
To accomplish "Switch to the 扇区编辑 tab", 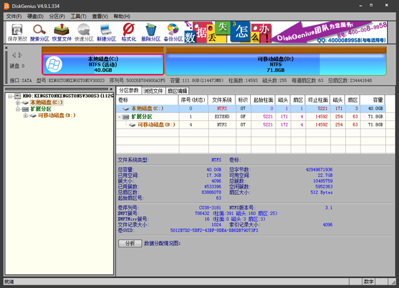I will 178,91.
